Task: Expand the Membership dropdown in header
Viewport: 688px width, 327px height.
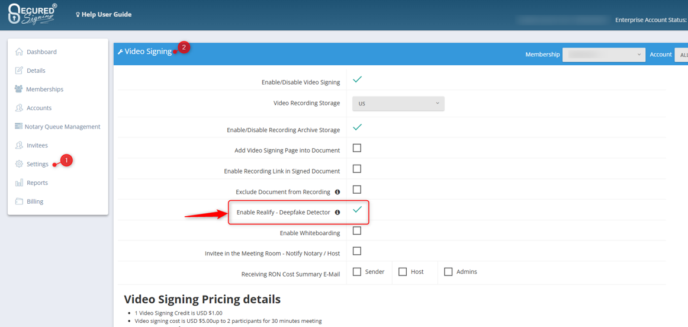Action: pos(603,54)
